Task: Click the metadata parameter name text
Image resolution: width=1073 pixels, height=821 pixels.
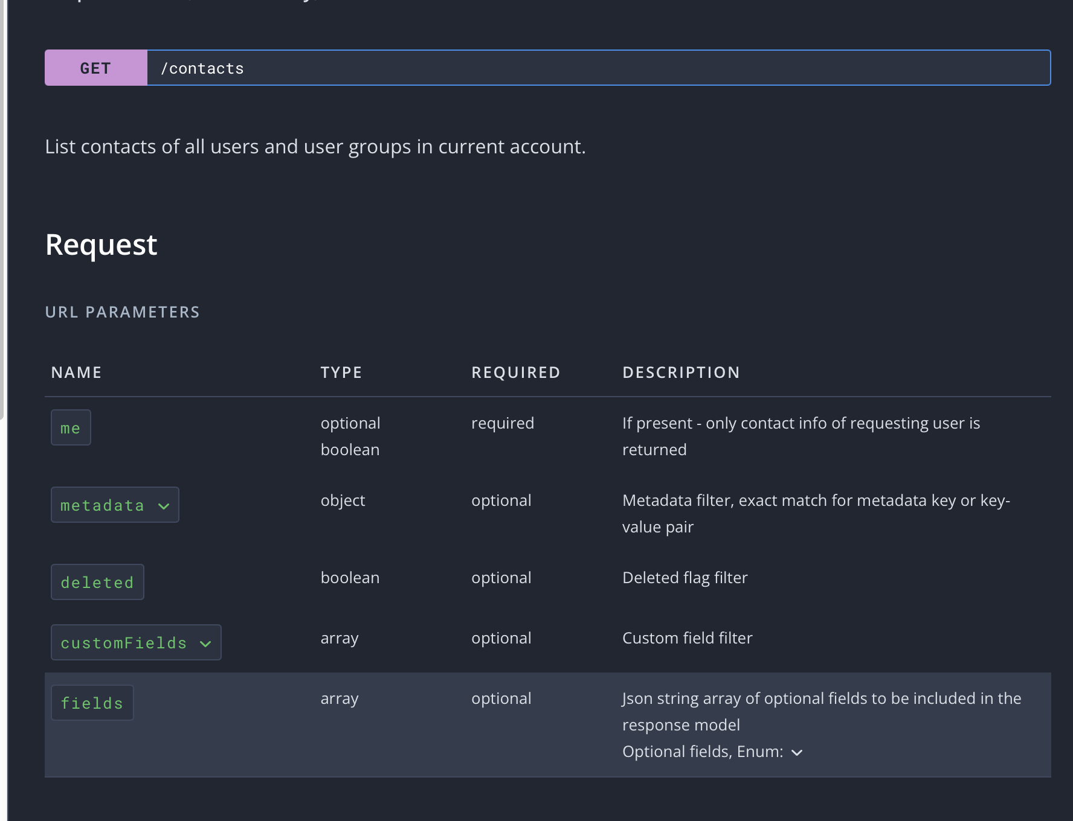Action: point(102,505)
